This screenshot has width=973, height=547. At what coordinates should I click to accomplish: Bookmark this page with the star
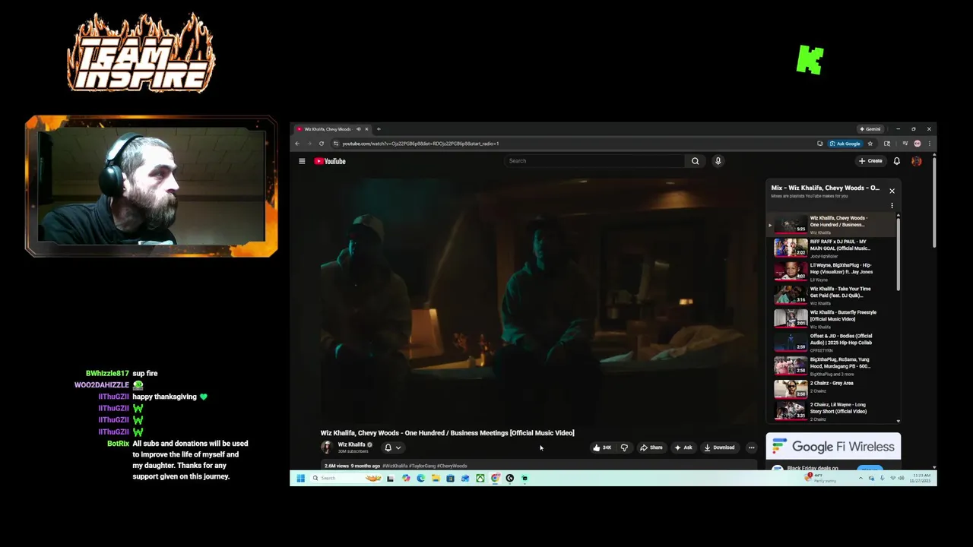(x=870, y=144)
